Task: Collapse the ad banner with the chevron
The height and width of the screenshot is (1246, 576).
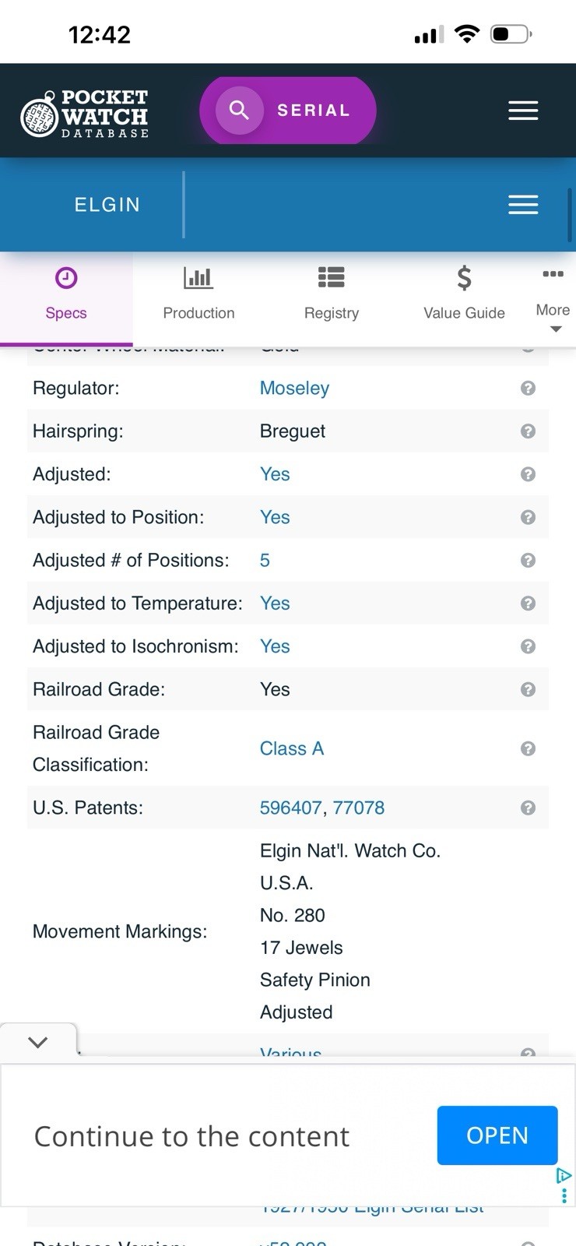Action: pos(38,1042)
